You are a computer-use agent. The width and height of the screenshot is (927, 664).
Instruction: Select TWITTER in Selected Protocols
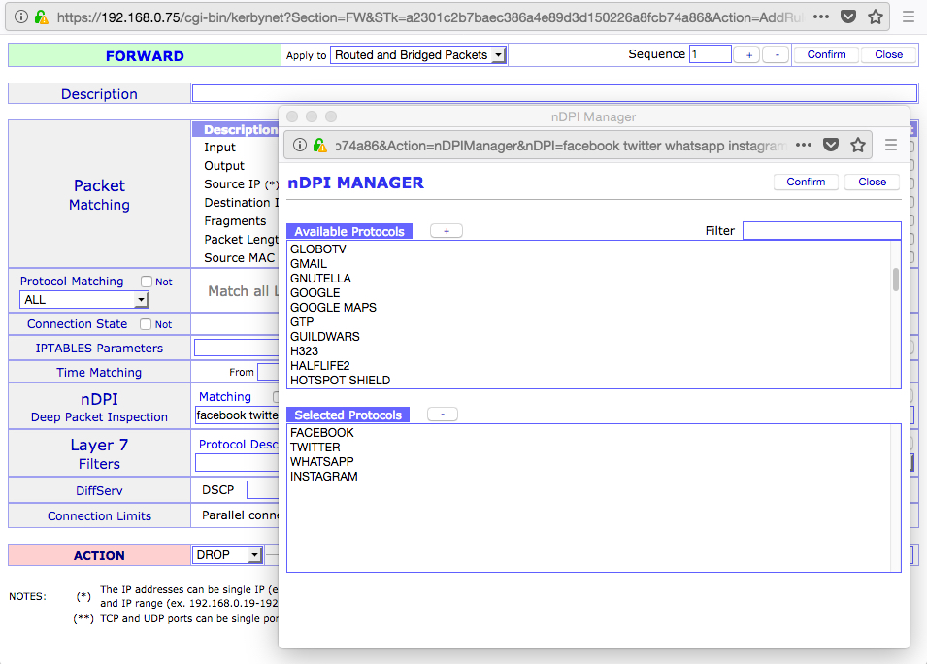point(315,447)
